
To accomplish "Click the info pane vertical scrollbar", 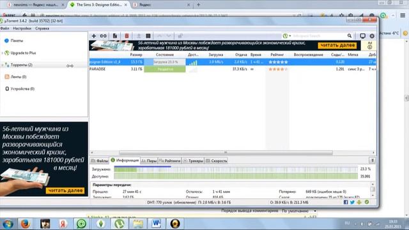I will click(x=373, y=190).
